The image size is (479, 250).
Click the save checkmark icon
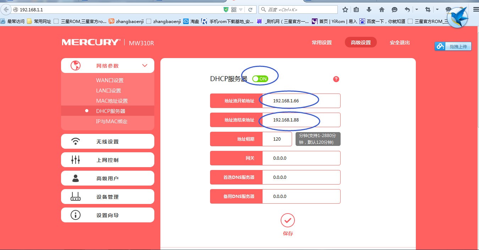[x=287, y=221]
